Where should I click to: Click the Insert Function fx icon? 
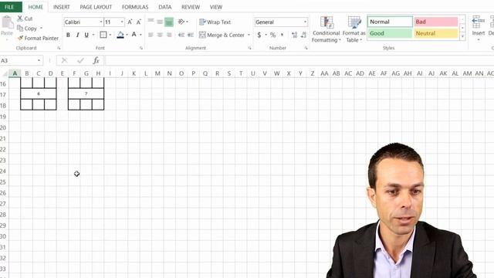(96, 60)
